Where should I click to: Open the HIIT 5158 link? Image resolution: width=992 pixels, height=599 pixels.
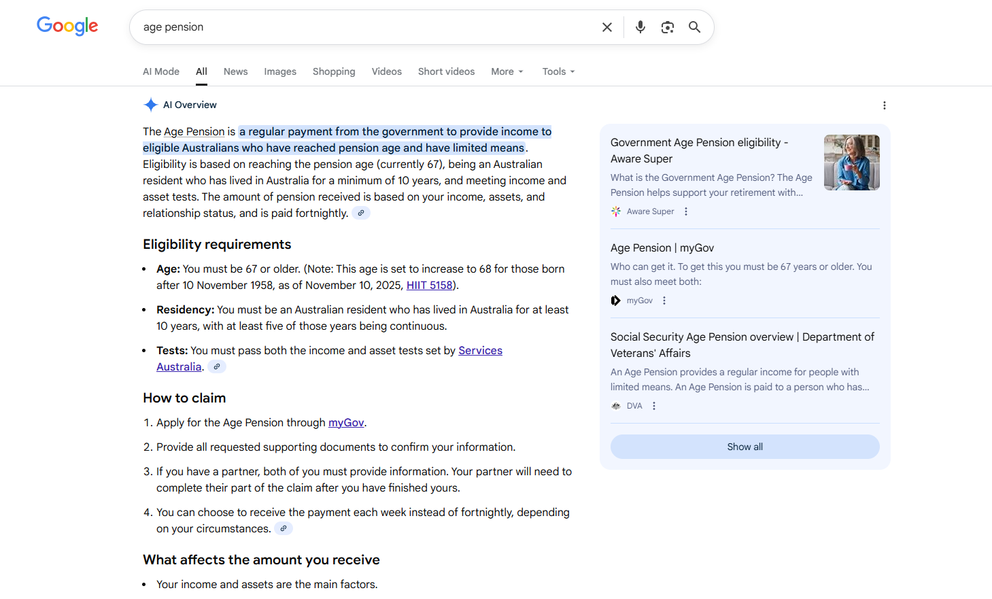(429, 286)
